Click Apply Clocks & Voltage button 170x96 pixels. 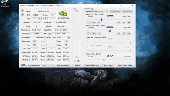pyautogui.click(x=125, y=65)
